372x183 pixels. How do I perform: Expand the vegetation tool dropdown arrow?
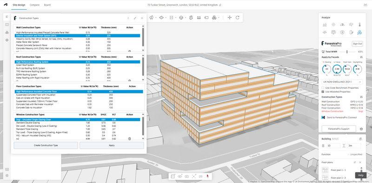155,18
